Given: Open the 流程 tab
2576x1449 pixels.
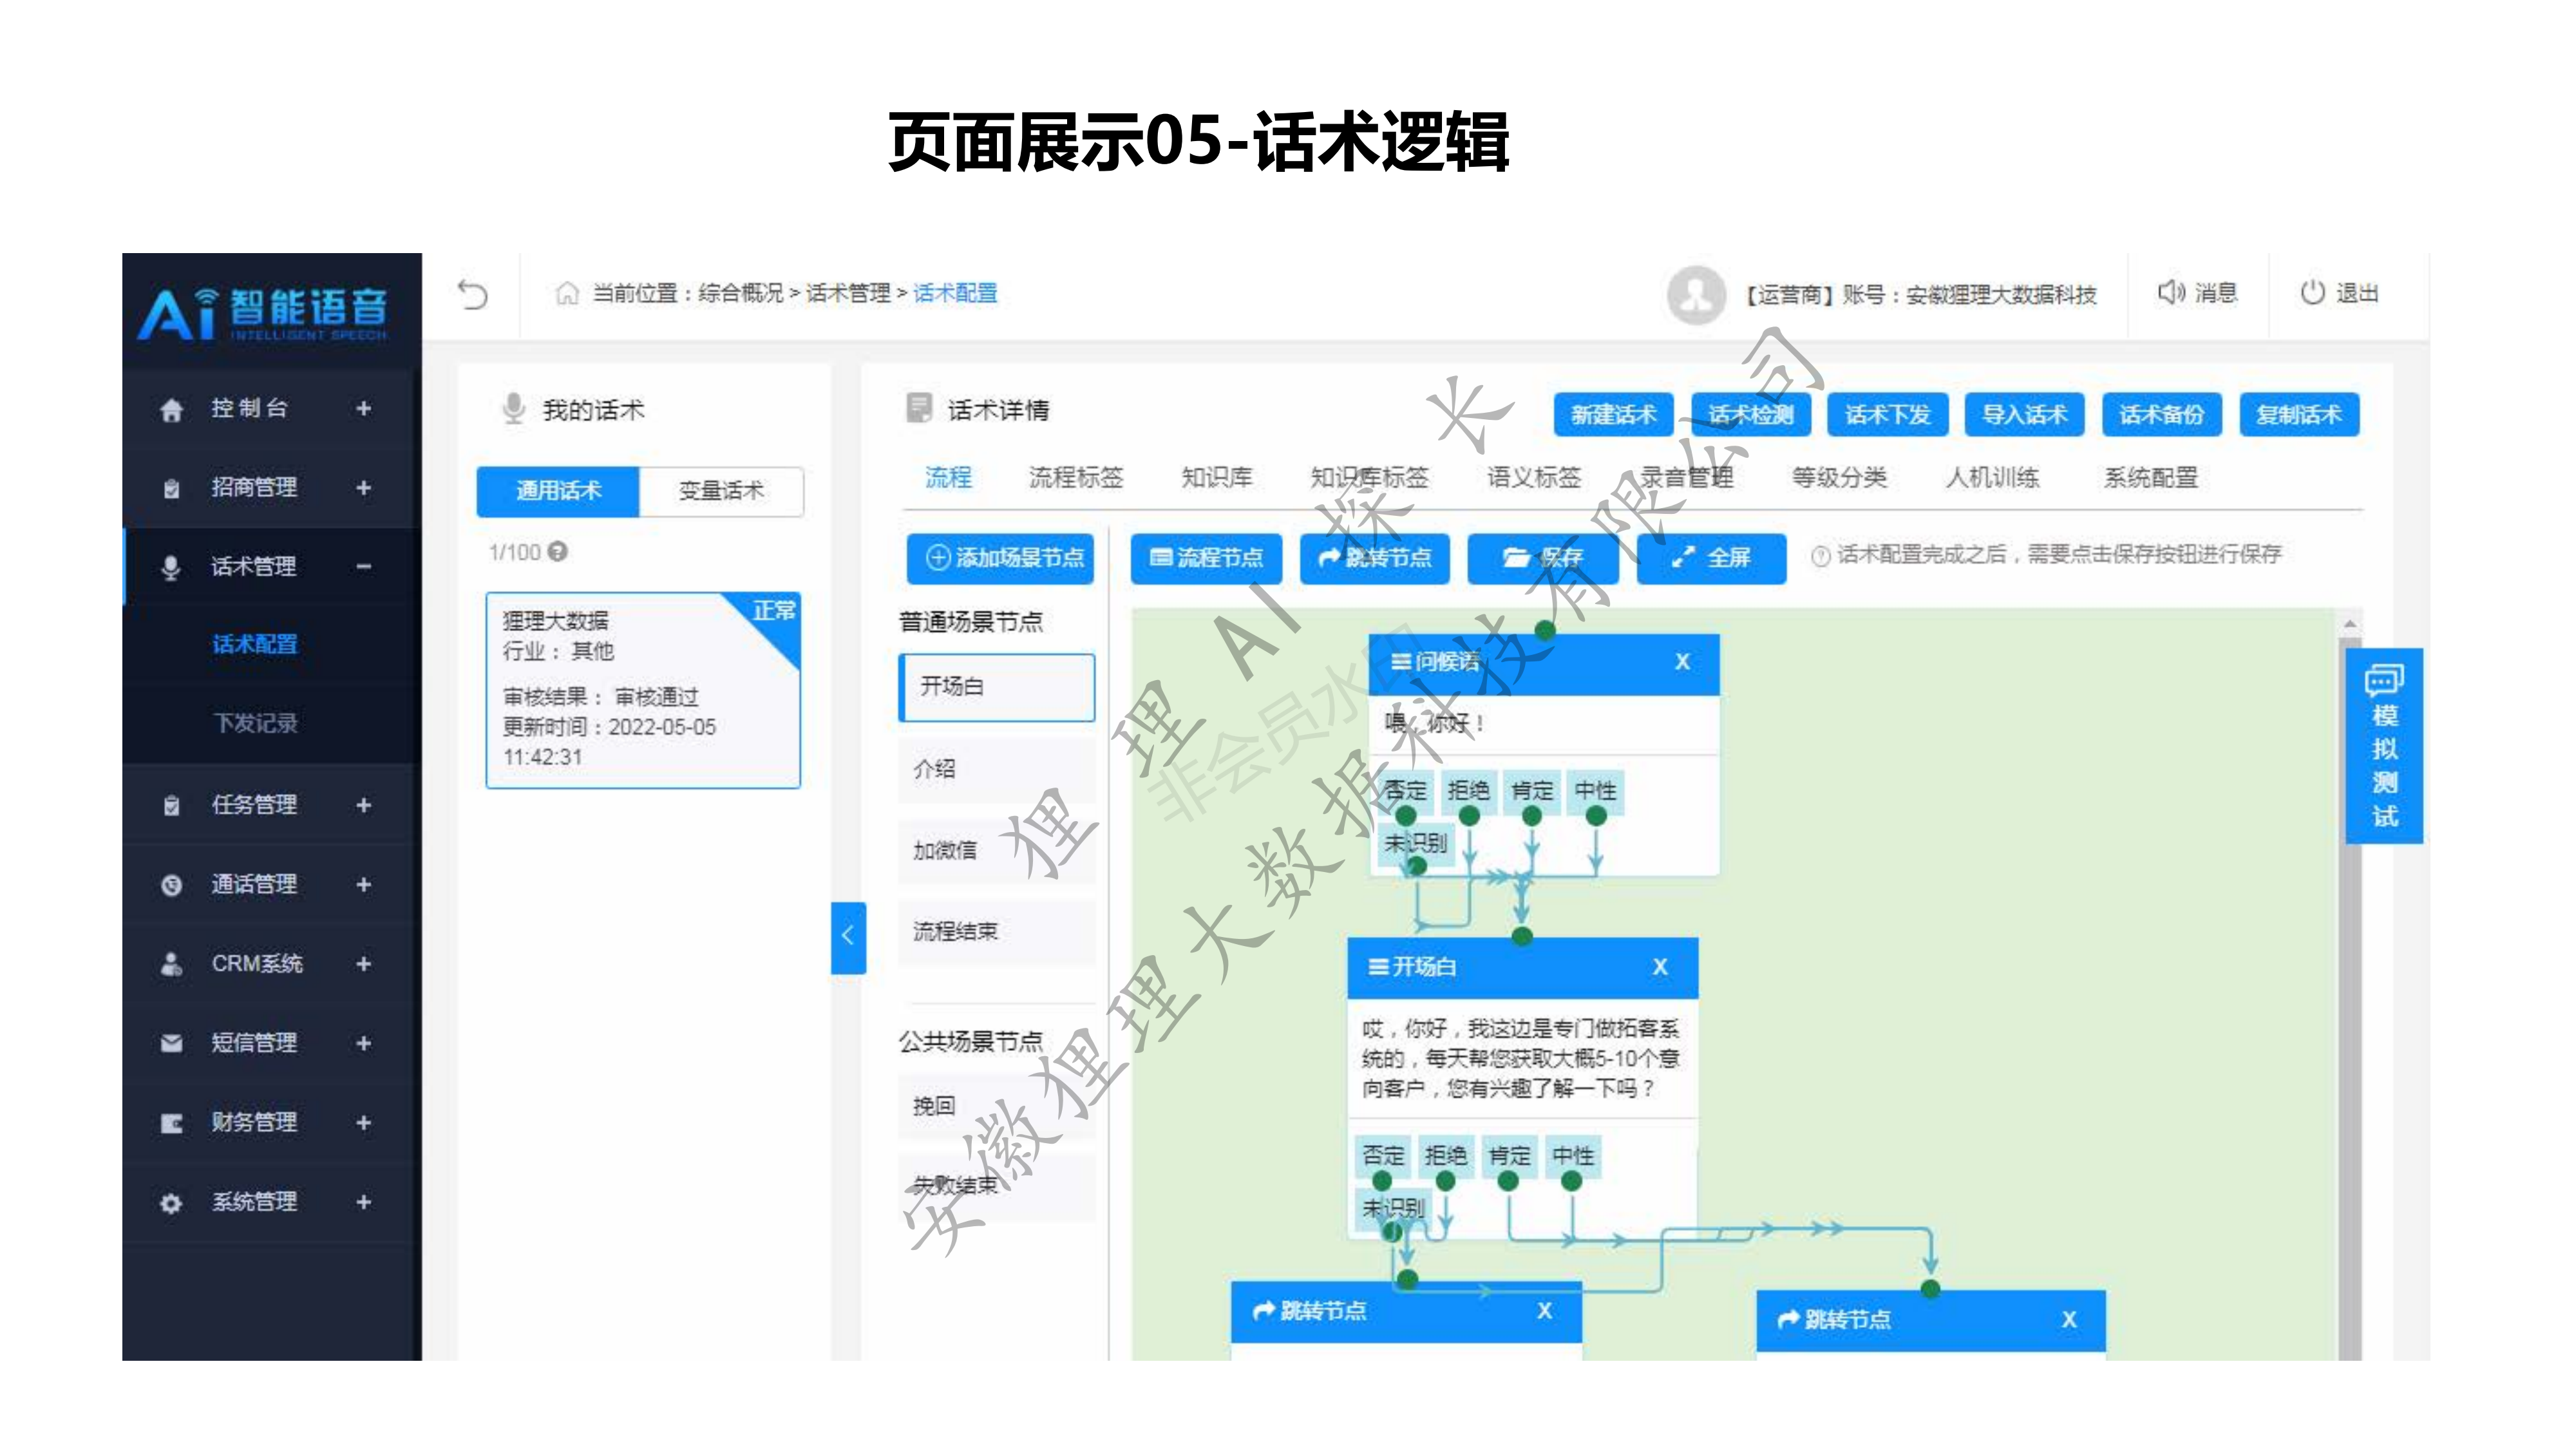Looking at the screenshot, I should (x=948, y=477).
